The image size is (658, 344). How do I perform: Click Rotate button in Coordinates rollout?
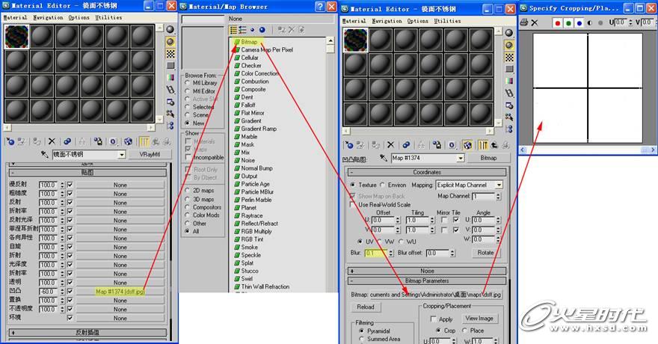coord(485,253)
